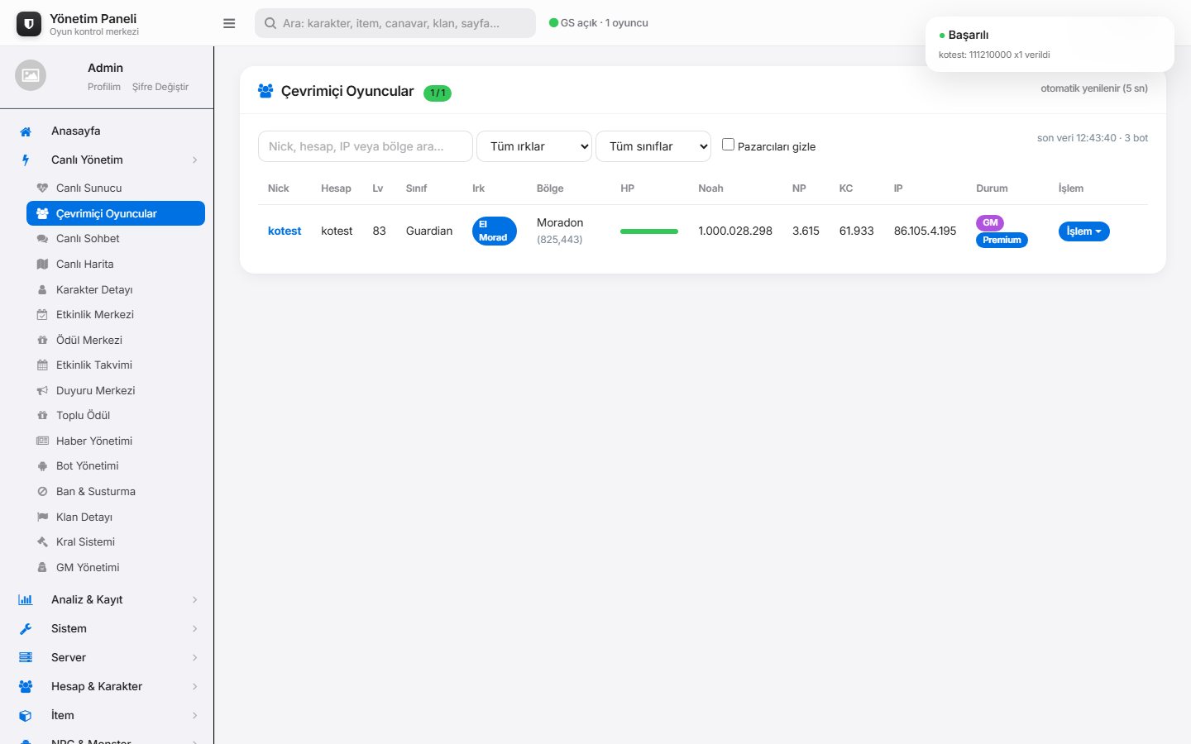Expand the Analiz & Kayıt section
Viewport: 1191px width, 744px height.
click(x=107, y=600)
